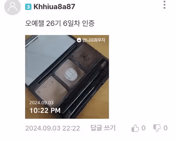
Task: Open the Khhiua8a87 username profile
Action: click(x=54, y=7)
